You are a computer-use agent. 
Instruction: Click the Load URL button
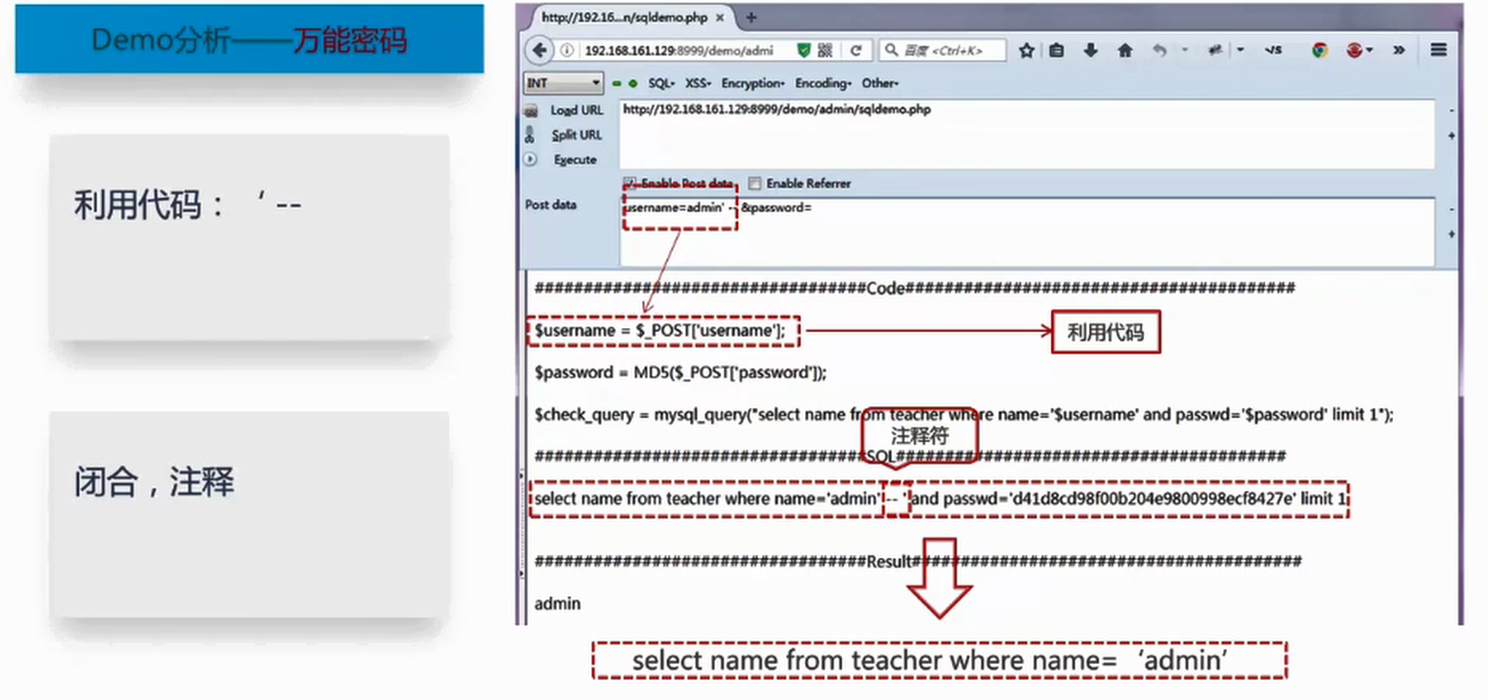pos(576,110)
